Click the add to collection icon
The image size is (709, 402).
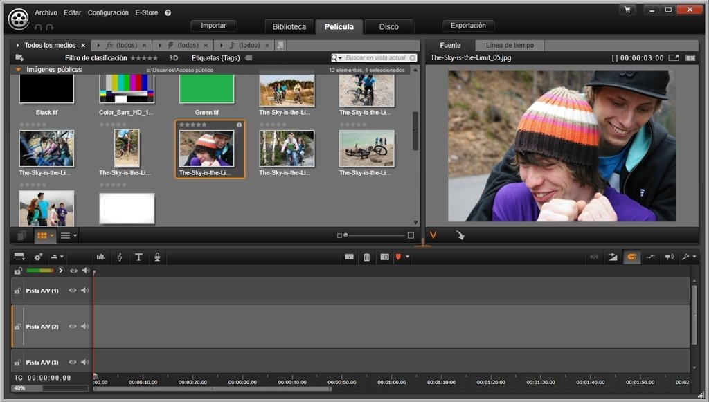pos(19,58)
